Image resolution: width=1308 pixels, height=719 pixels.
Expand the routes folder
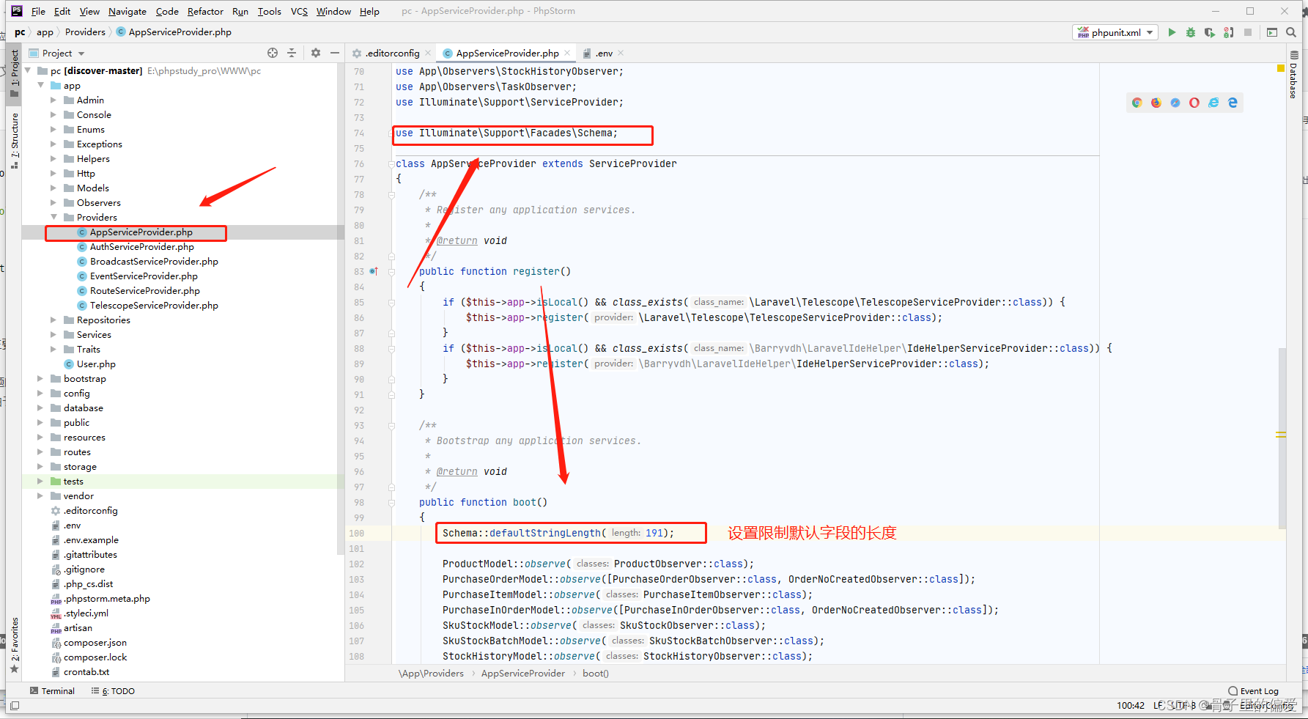pos(40,451)
